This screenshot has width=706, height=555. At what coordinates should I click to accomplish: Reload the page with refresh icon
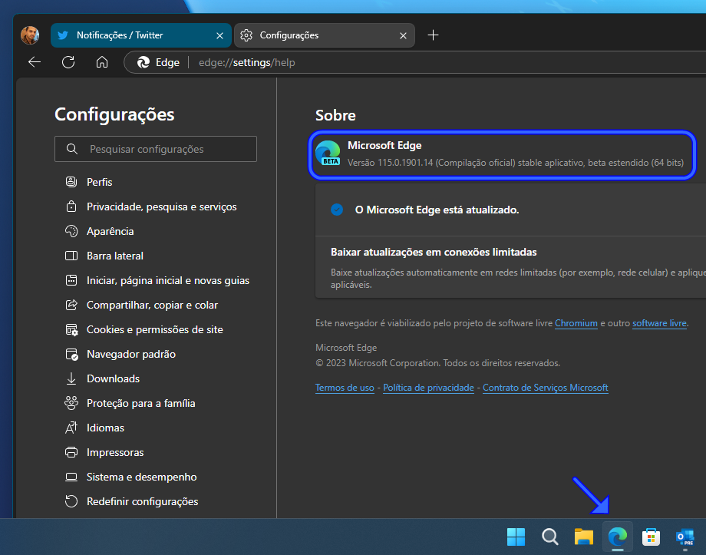(x=68, y=62)
